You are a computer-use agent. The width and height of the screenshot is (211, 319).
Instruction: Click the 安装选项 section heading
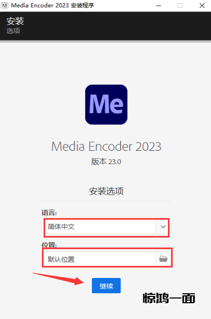(106, 191)
